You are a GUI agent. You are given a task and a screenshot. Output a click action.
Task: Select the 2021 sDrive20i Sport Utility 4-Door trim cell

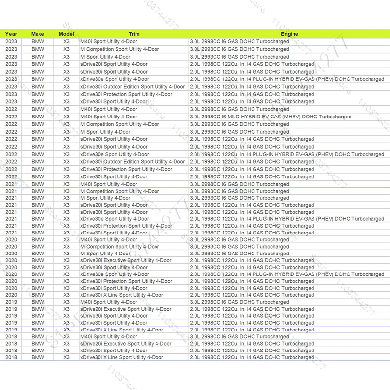pos(134,205)
